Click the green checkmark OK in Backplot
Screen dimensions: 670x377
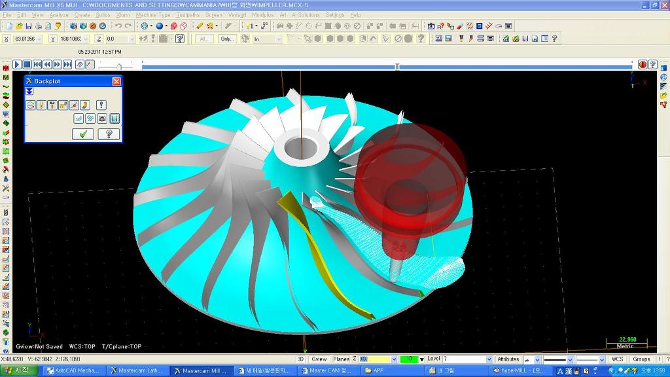click(x=82, y=134)
